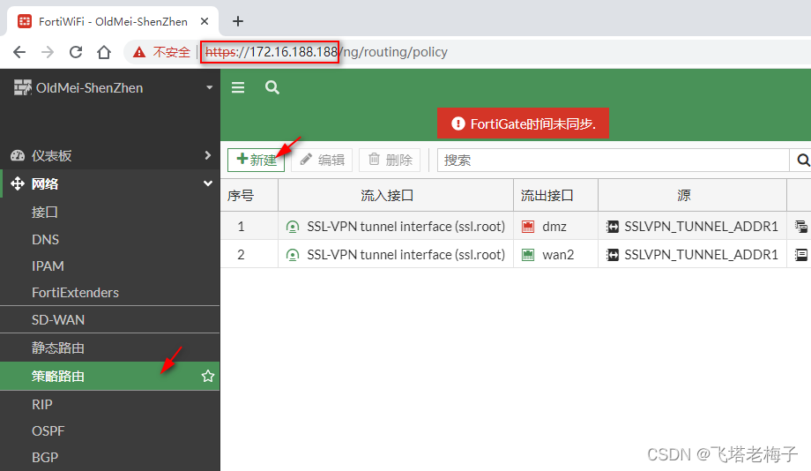Select the 策略路由 policy route item
The width and height of the screenshot is (811, 471).
coord(109,377)
